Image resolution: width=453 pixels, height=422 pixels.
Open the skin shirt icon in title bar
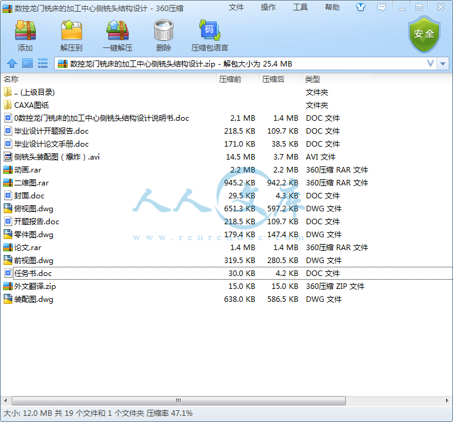(361, 7)
